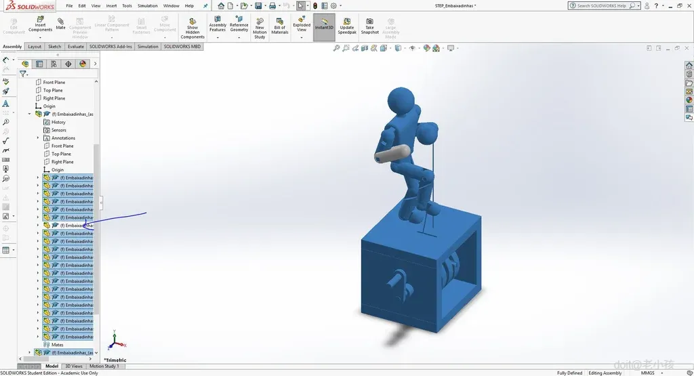Open the DimXpertManager tab icon
The height and width of the screenshot is (376, 694).
[68, 64]
